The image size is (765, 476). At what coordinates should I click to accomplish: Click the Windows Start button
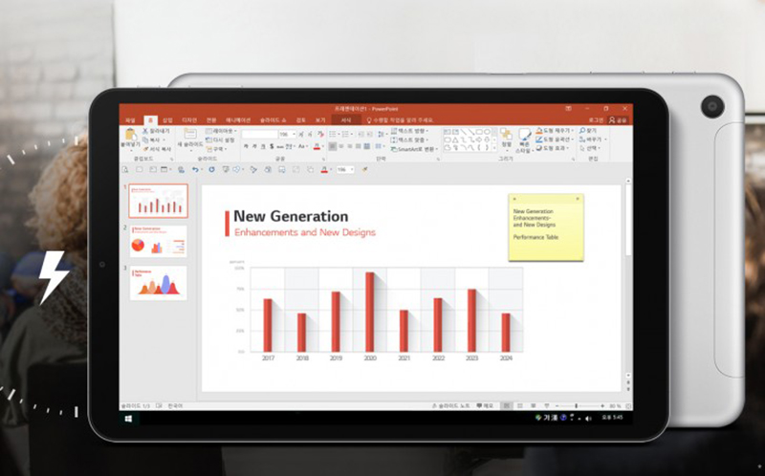pyautogui.click(x=128, y=419)
